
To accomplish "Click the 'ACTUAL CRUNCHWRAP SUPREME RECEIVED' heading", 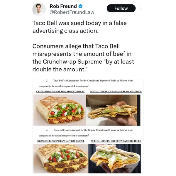I will click(116, 92).
